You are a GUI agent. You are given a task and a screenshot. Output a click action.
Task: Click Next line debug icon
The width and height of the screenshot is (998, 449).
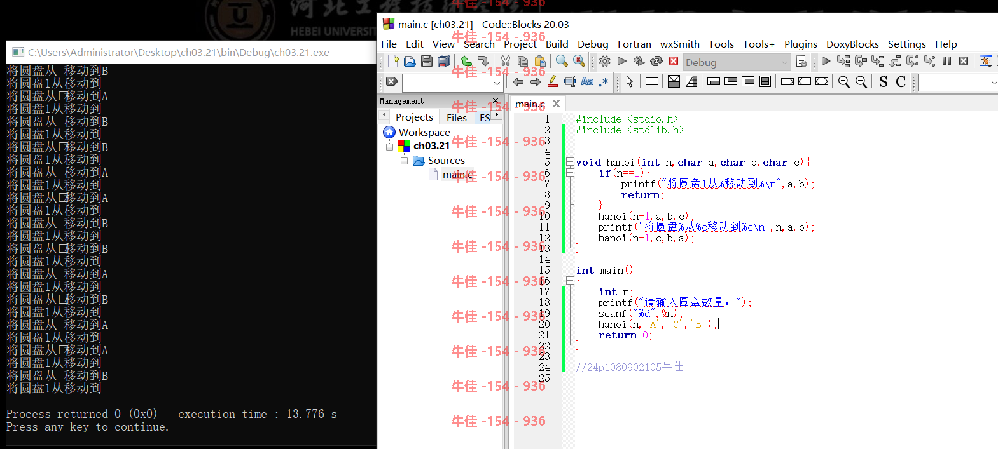(861, 62)
